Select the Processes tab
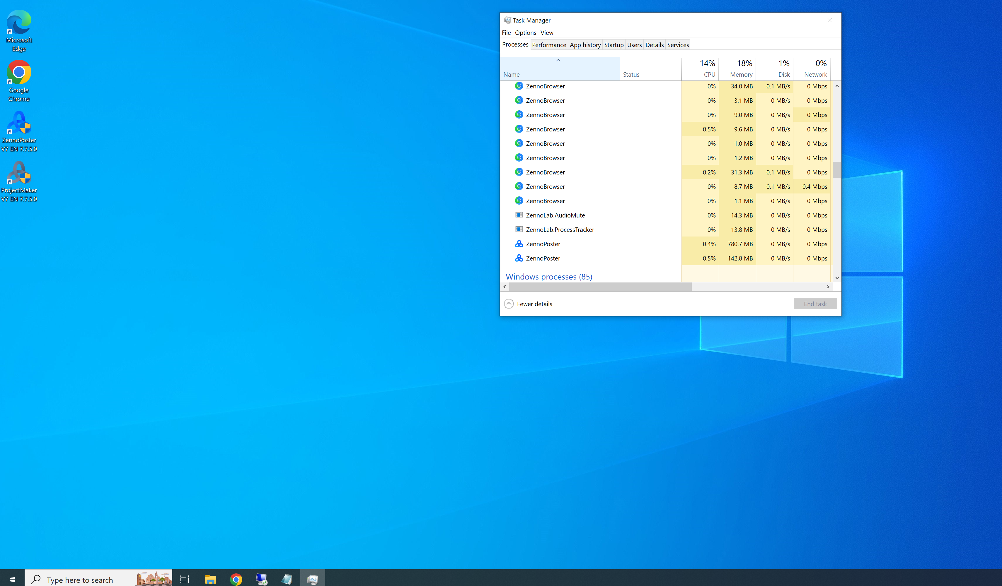Screen dimensions: 1002x586 click(515, 44)
